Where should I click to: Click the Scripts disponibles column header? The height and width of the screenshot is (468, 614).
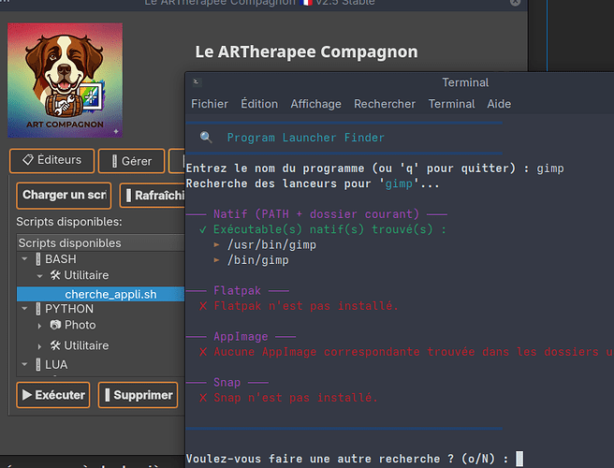101,242
